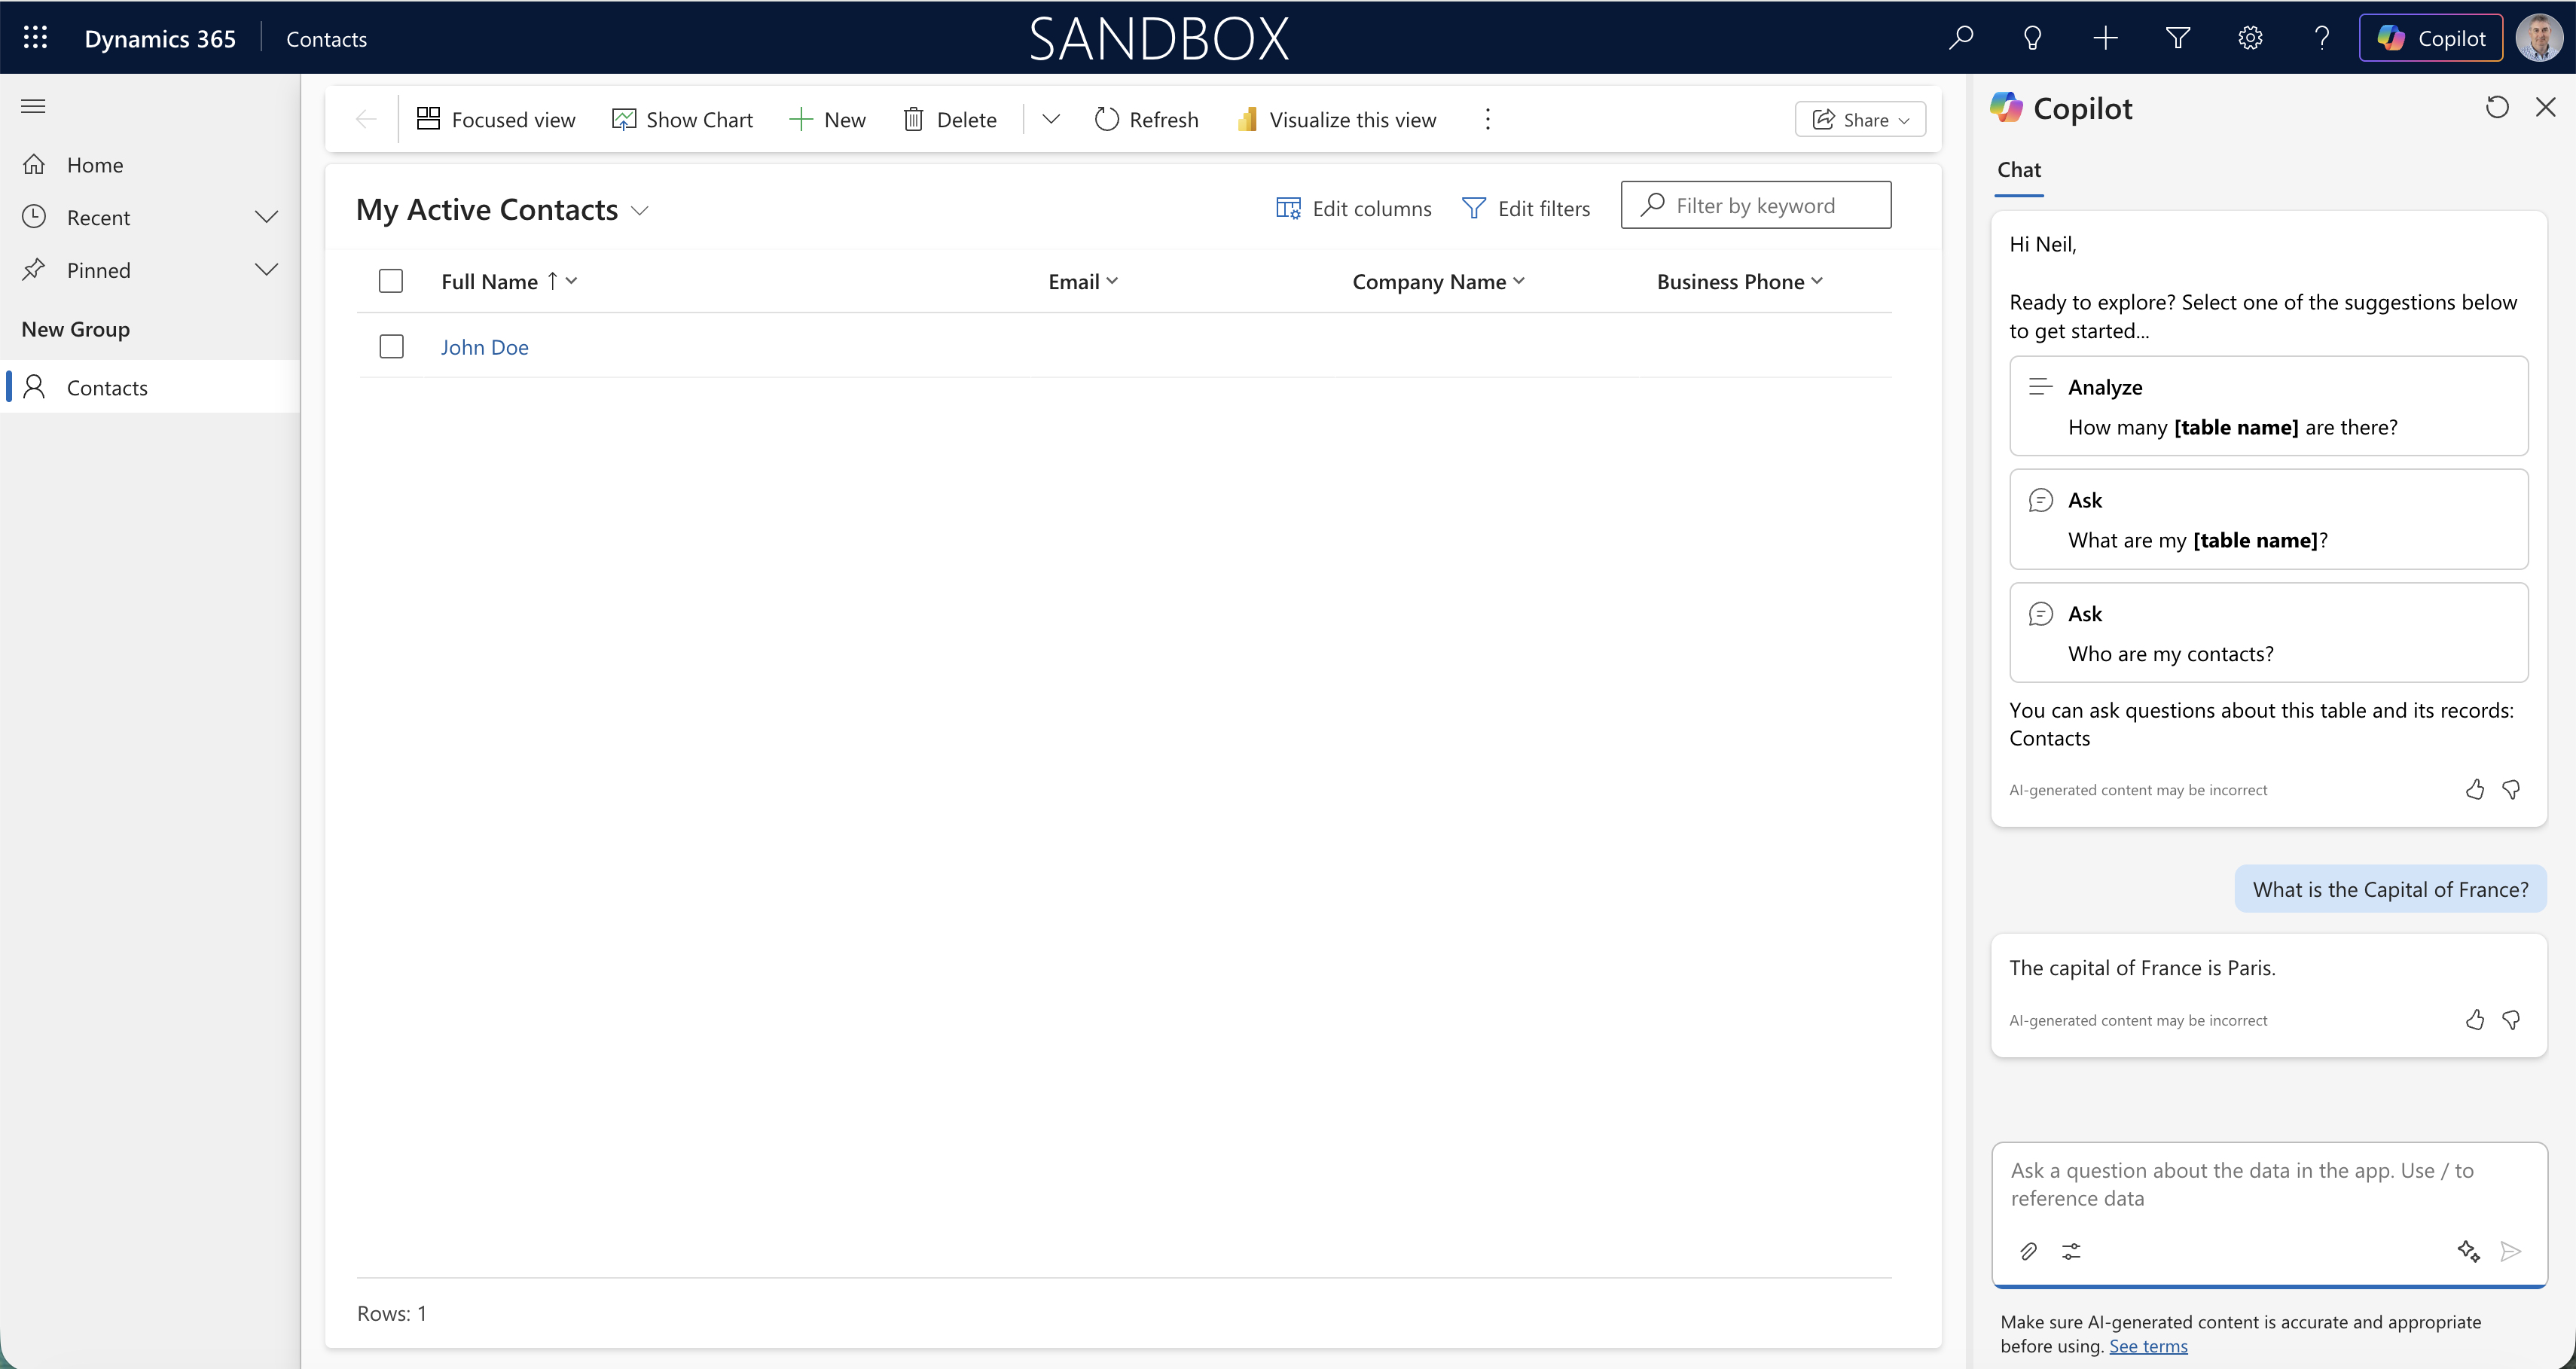
Task: Check the John Doe row checkbox
Action: pyautogui.click(x=391, y=346)
